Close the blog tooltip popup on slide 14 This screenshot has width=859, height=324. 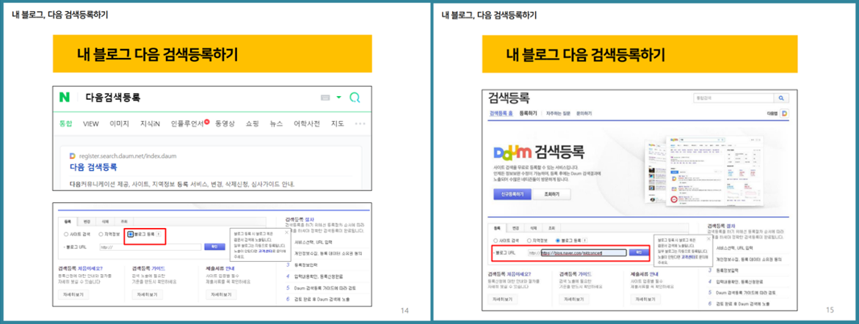coord(286,232)
